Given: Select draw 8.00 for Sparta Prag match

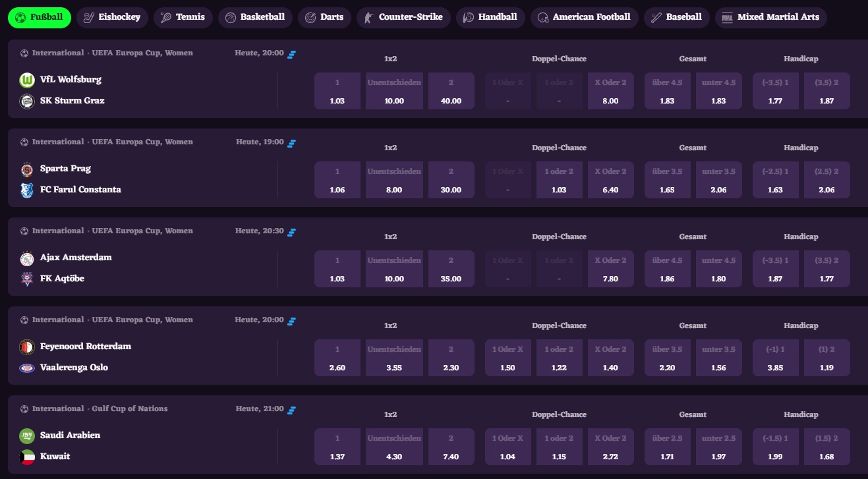Looking at the screenshot, I should point(394,180).
